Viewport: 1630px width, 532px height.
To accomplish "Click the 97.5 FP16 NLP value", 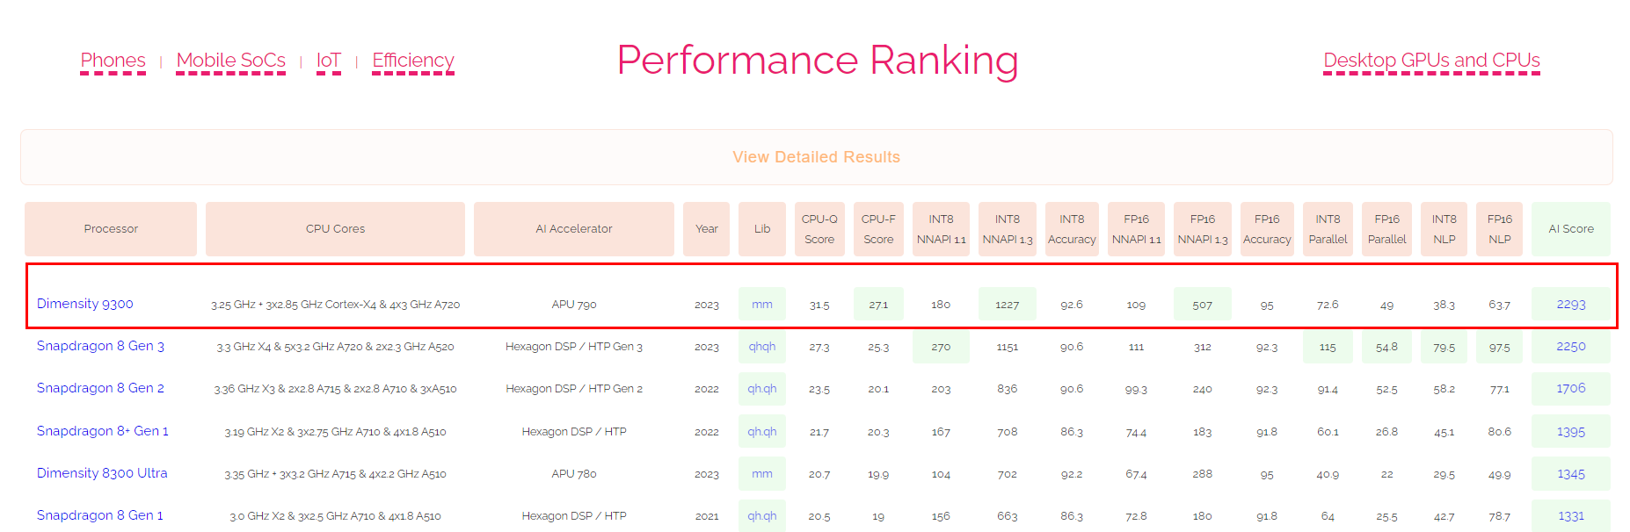I will pos(1500,346).
